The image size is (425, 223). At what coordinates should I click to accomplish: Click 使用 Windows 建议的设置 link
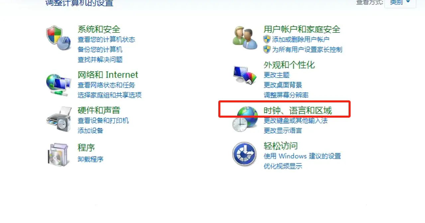click(x=302, y=156)
